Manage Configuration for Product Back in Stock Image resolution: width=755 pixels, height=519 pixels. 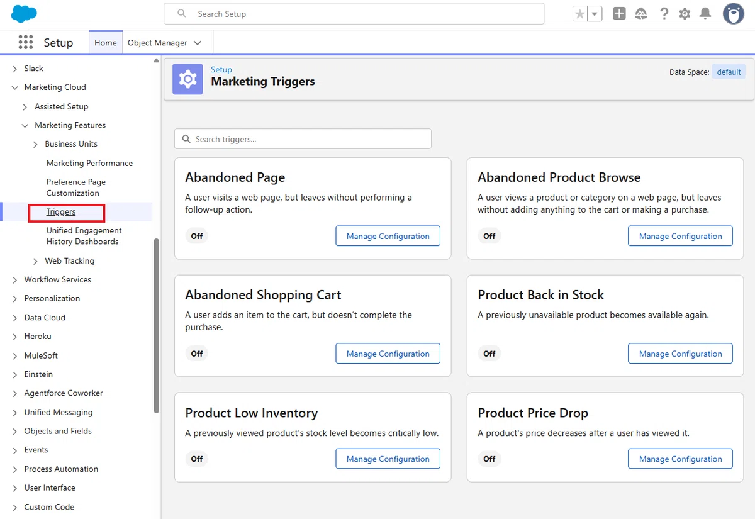680,354
